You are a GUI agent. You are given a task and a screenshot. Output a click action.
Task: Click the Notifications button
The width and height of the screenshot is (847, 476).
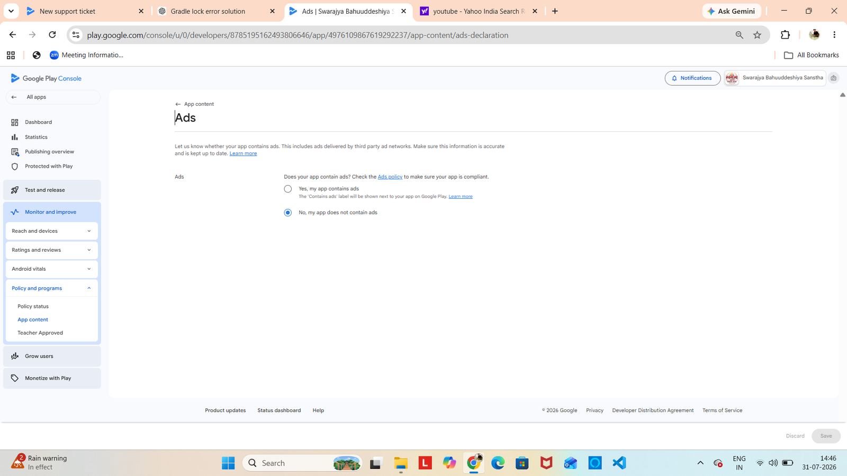(692, 78)
